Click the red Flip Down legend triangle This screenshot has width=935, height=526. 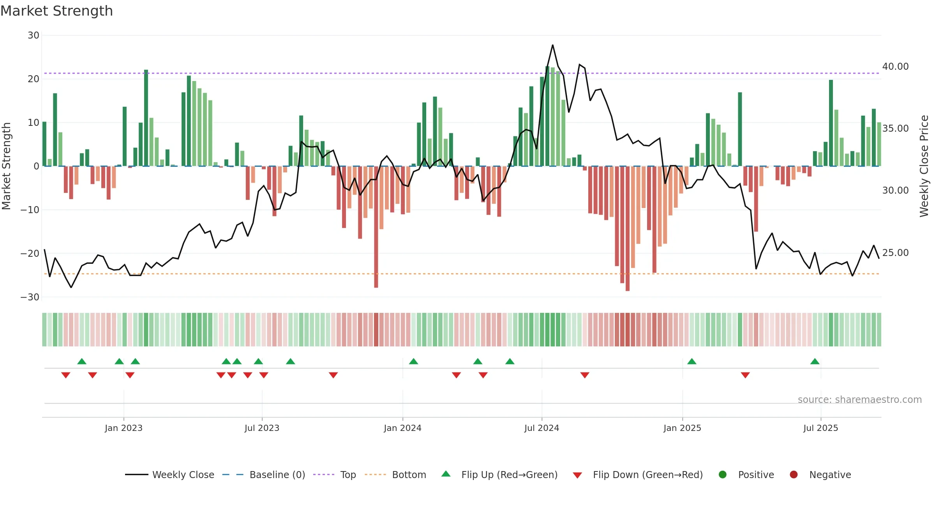(578, 475)
